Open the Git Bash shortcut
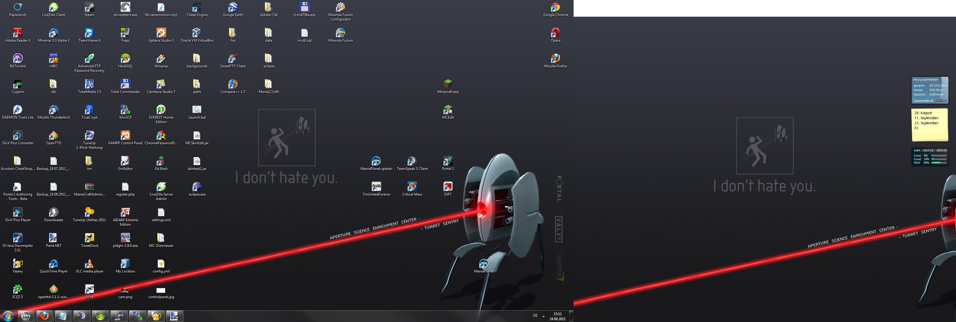The image size is (956, 322). [161, 163]
